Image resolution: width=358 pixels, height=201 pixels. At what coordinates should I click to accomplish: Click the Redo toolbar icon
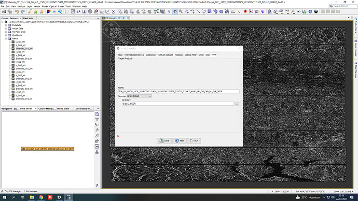23,11
